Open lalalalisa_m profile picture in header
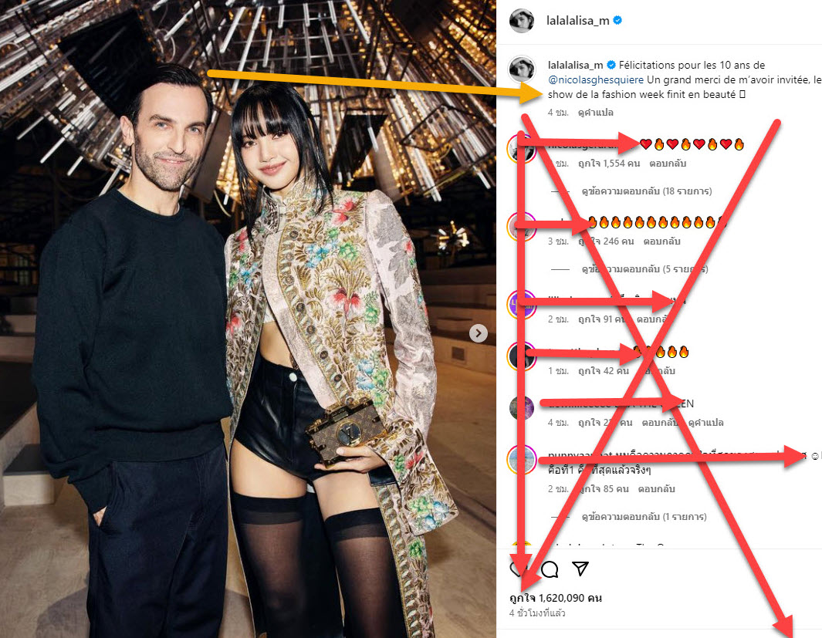Image resolution: width=822 pixels, height=638 pixels. click(x=522, y=20)
